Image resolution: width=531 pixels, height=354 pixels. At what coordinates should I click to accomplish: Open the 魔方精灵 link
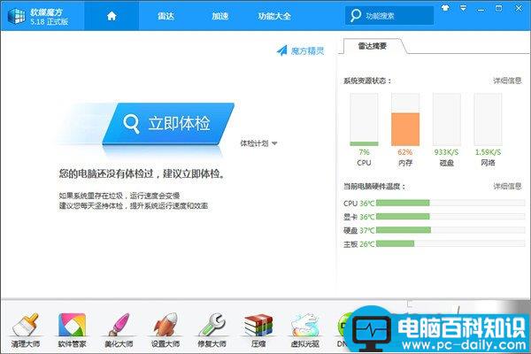[307, 50]
